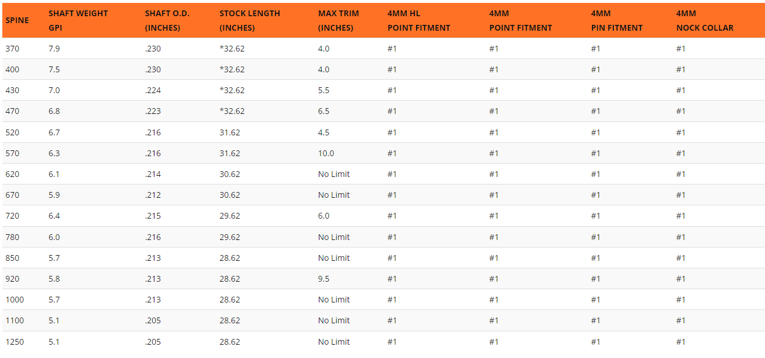Click max trim 10.0 for spine 570
Screen dimensions: 765x358
tap(326, 153)
